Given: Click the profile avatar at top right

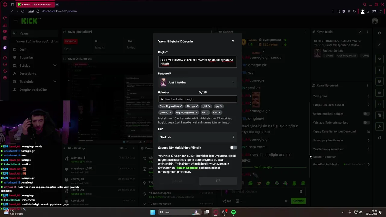Looking at the screenshot, I should pos(375,21).
